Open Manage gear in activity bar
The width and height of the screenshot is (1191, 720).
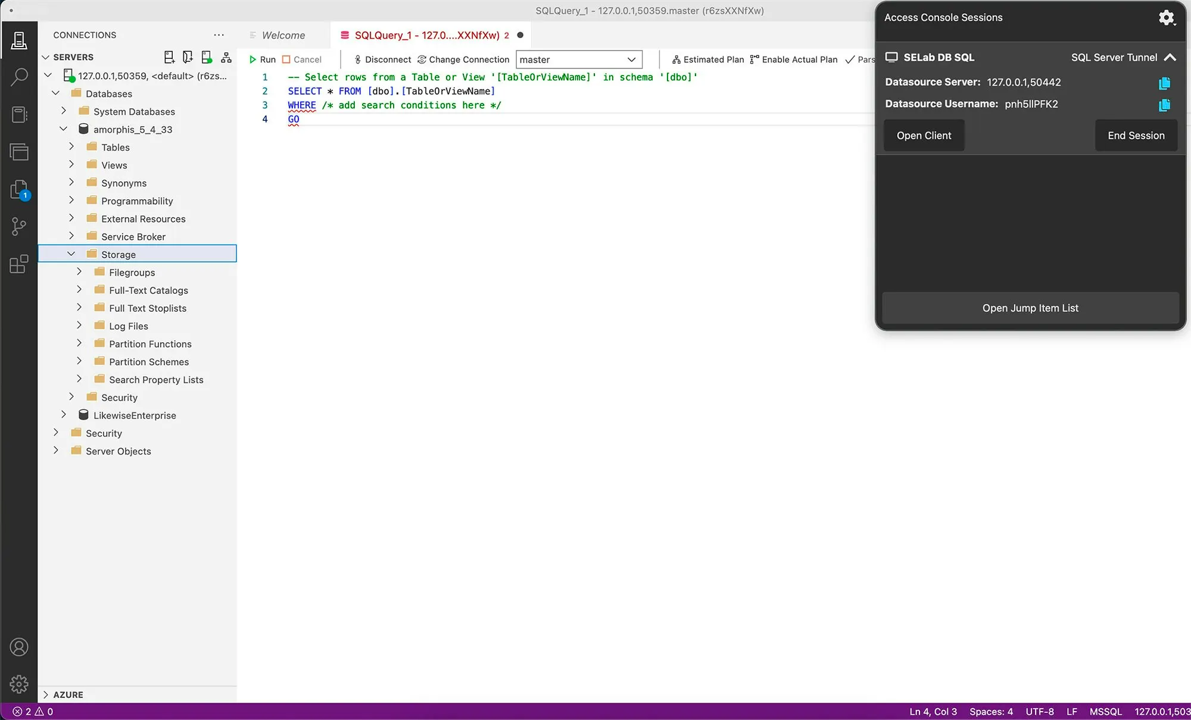19,684
